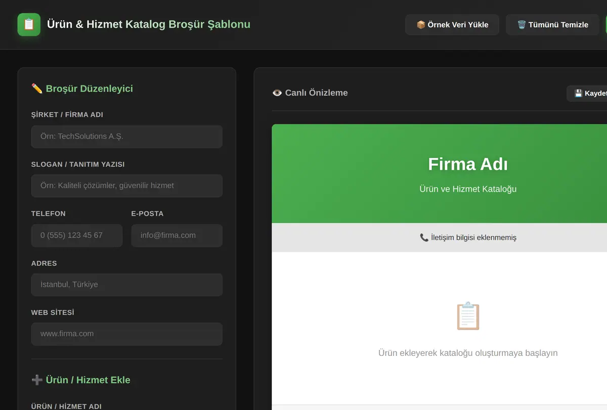
Task: Click the Ürün ve Hizmet Kataloğu subtitle
Action: click(x=468, y=189)
